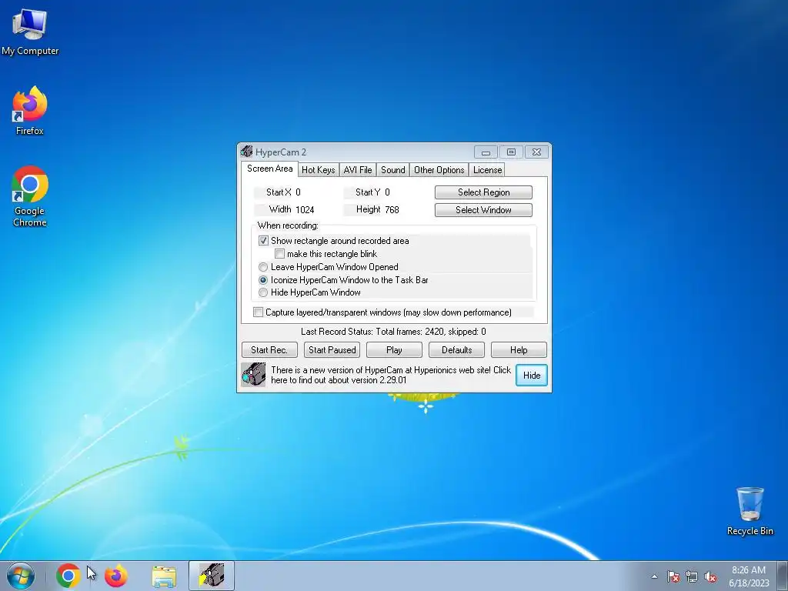Open the AVI File tab
Viewport: 788px width, 591px height.
tap(357, 170)
